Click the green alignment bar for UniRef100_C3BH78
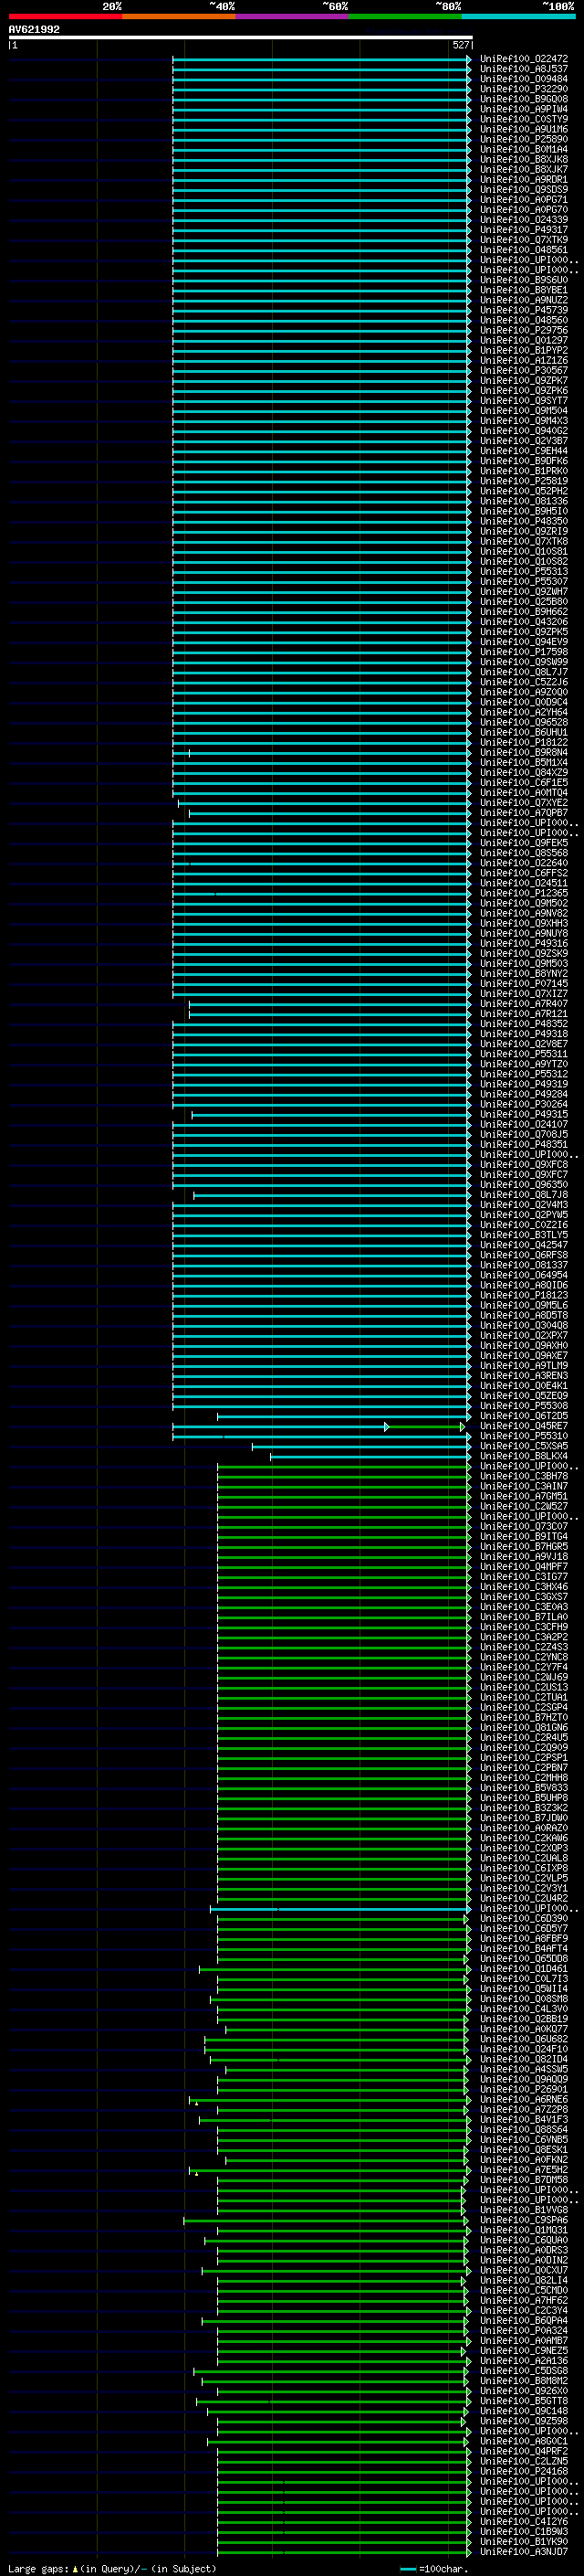This screenshot has width=584, height=2576. (x=343, y=1476)
